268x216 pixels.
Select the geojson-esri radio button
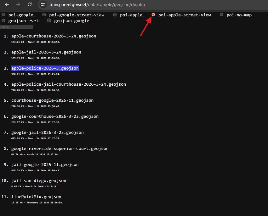coord(3,20)
